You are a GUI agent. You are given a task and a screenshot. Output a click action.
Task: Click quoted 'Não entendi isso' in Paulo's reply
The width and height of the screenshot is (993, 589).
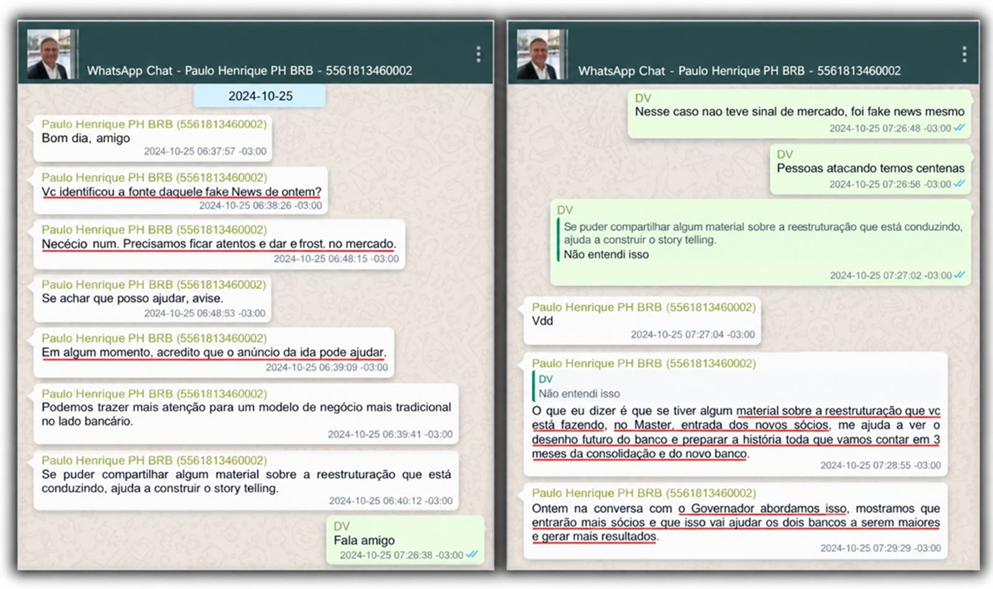(579, 394)
